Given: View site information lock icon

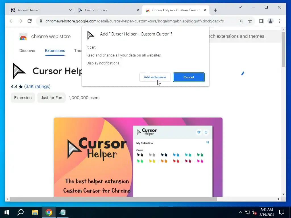Looking at the screenshot, I should point(41,21).
